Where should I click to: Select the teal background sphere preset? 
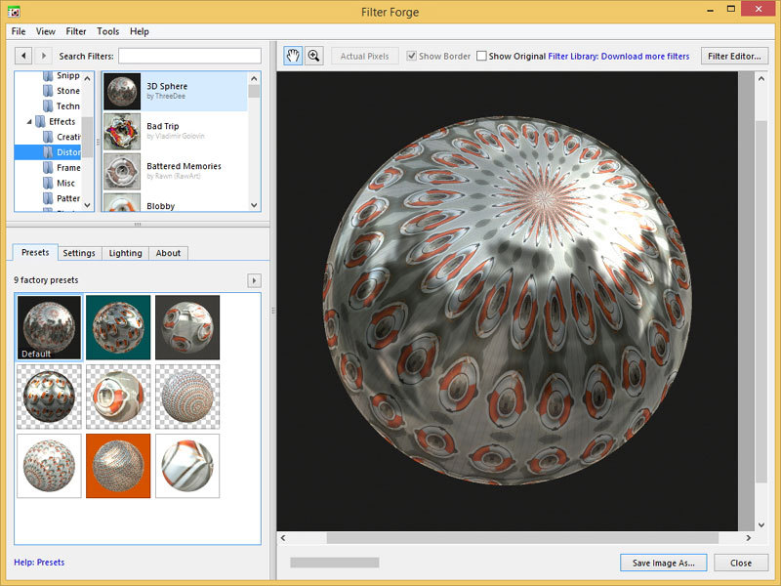coord(118,327)
